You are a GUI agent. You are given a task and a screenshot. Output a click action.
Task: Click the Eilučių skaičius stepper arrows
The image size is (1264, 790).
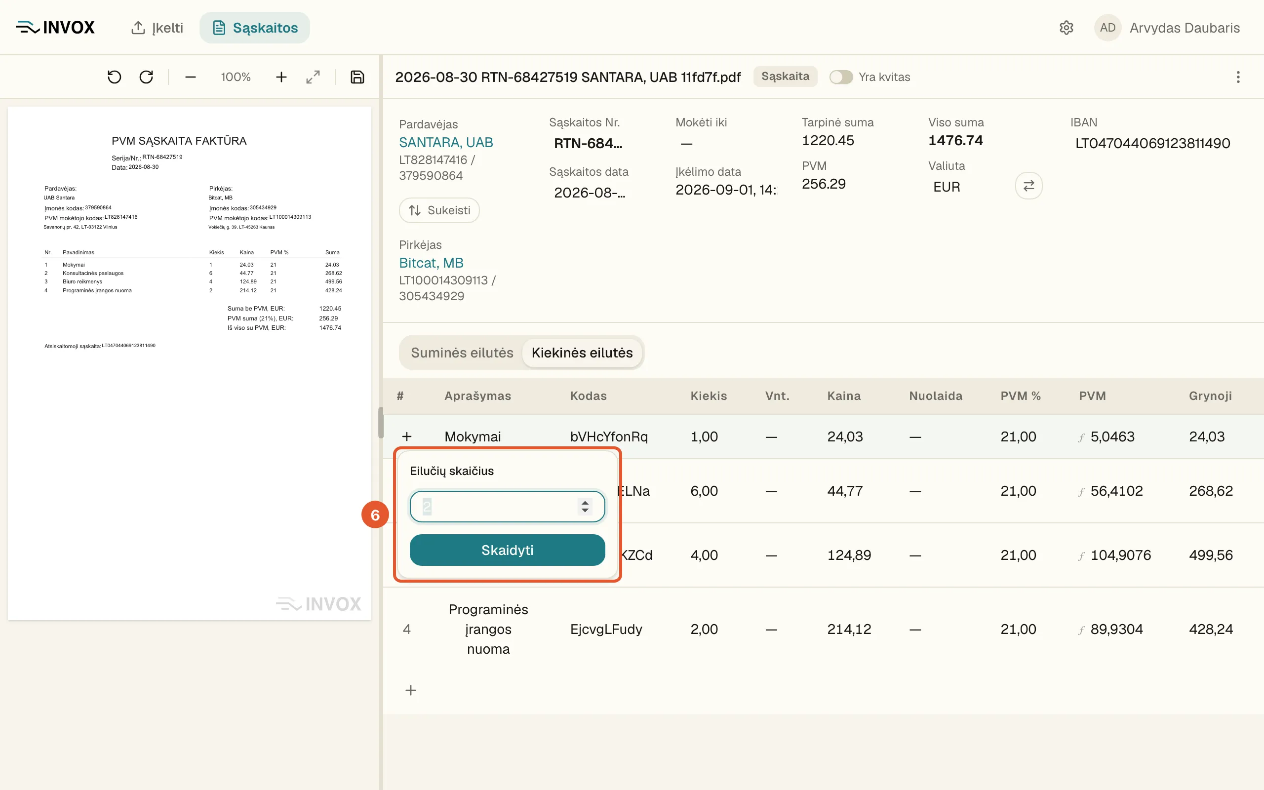pyautogui.click(x=585, y=506)
